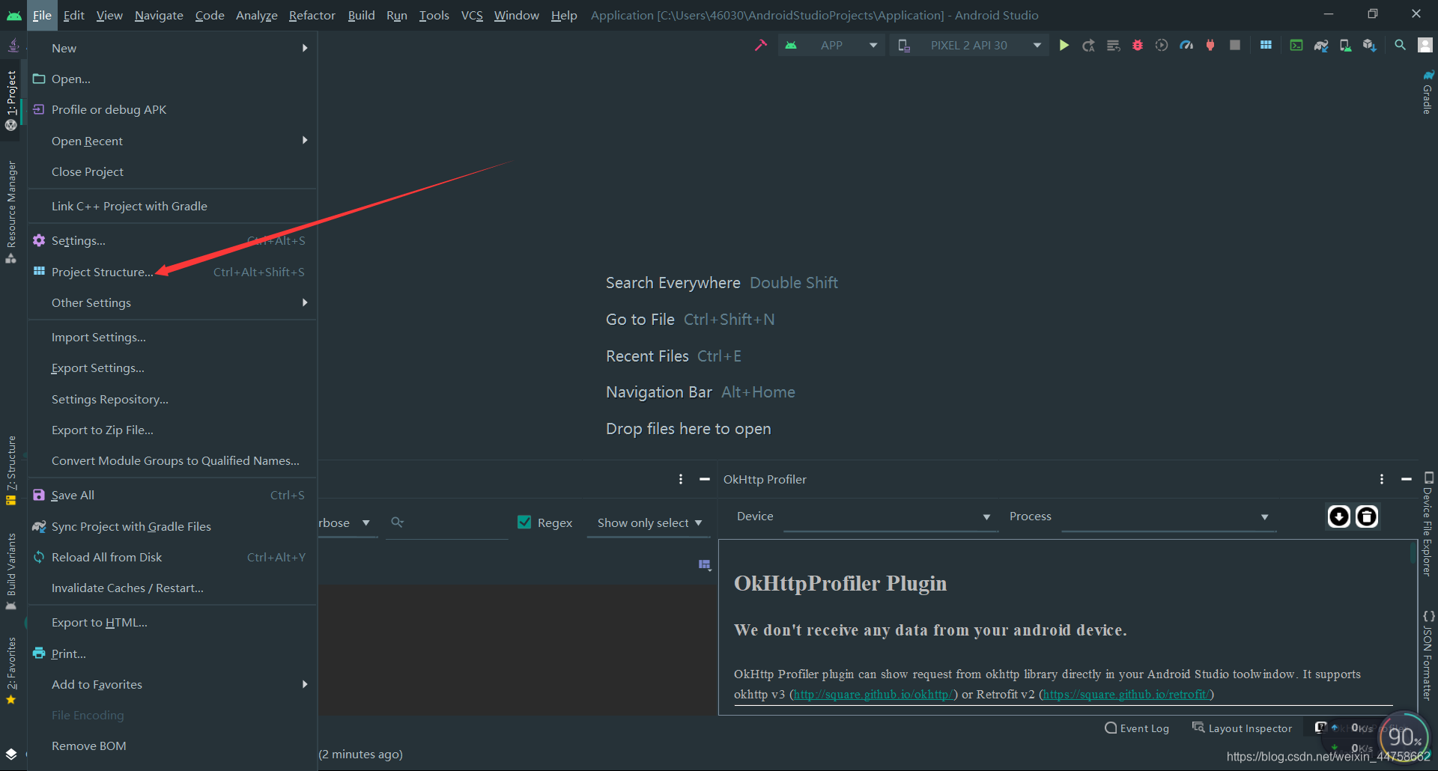
Task: Open Device File Explorer side panel
Action: (x=1428, y=524)
